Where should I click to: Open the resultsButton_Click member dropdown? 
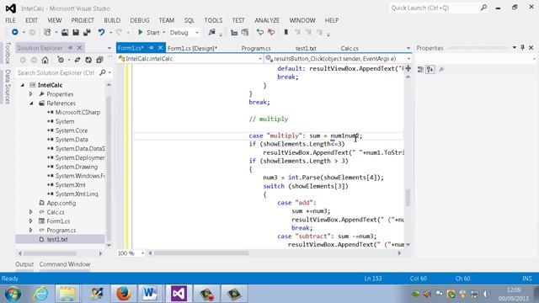point(408,59)
